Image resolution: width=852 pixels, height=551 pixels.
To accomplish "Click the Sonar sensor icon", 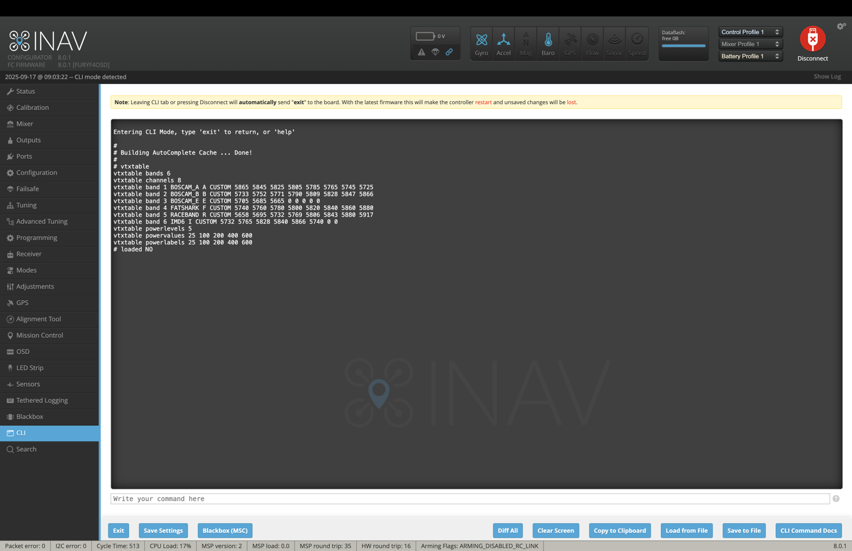I will coord(615,44).
